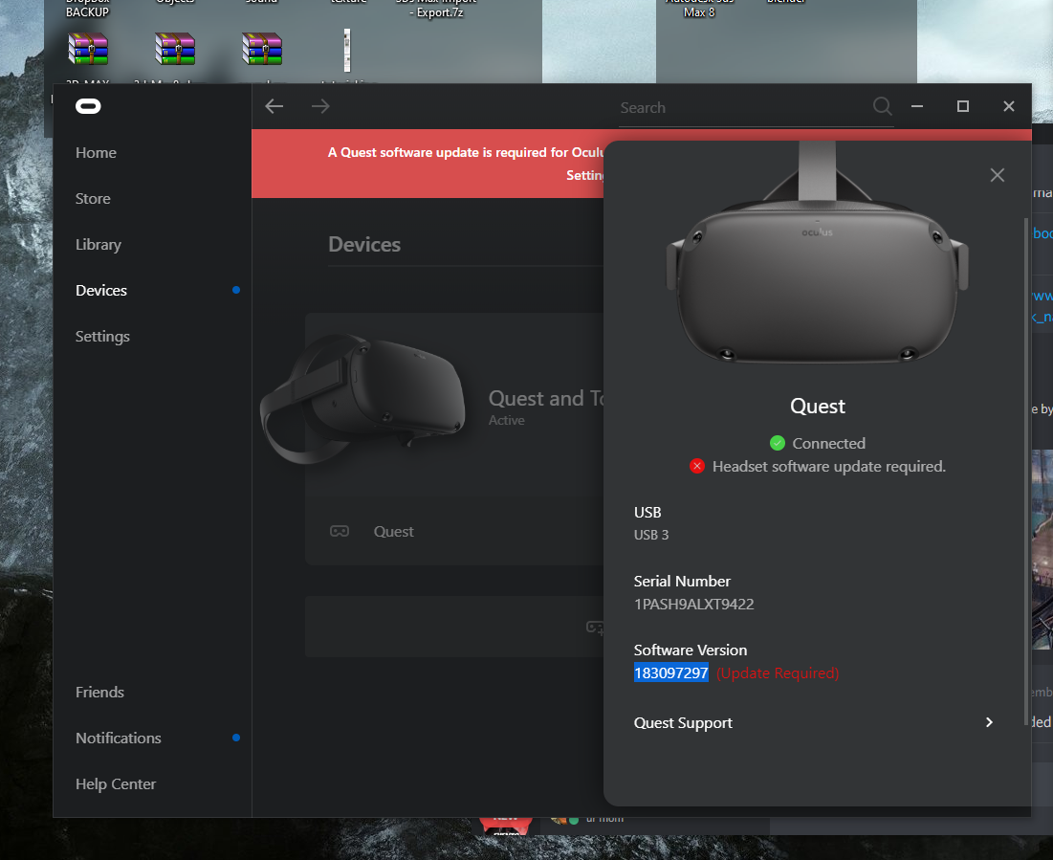The image size is (1053, 860).
Task: Open the Store section
Action: (x=93, y=199)
